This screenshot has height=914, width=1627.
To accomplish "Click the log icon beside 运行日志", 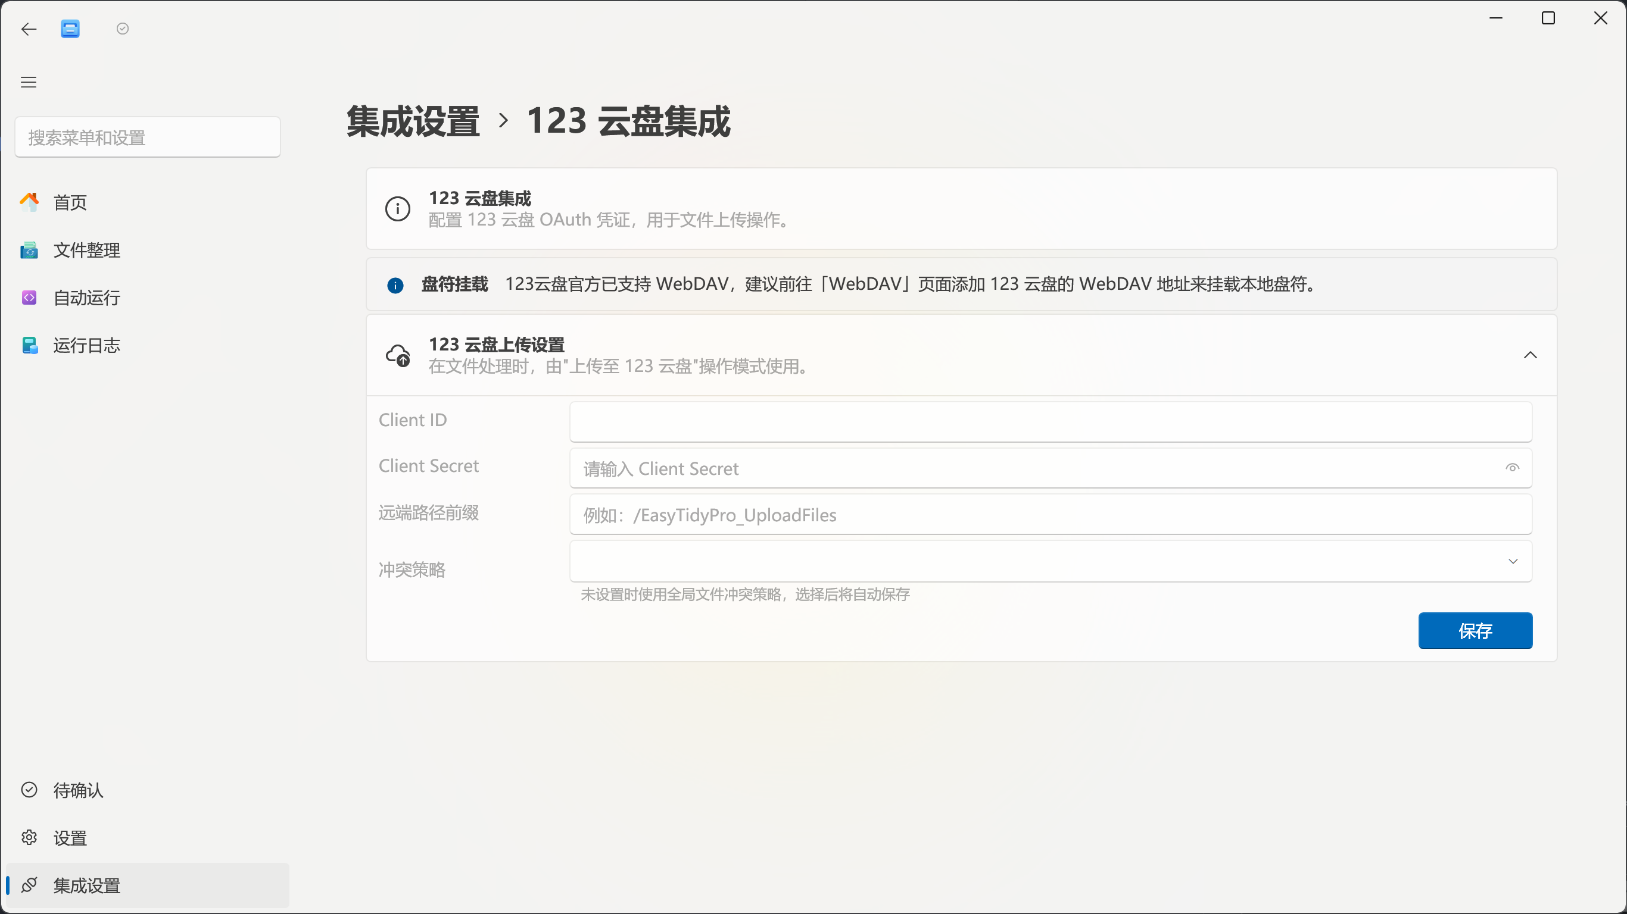I will (29, 345).
